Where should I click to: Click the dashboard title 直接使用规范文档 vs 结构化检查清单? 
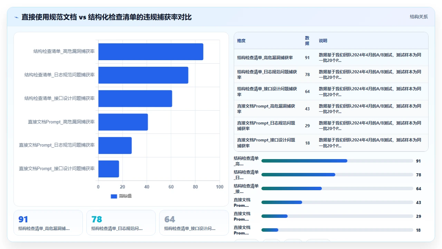pos(107,17)
